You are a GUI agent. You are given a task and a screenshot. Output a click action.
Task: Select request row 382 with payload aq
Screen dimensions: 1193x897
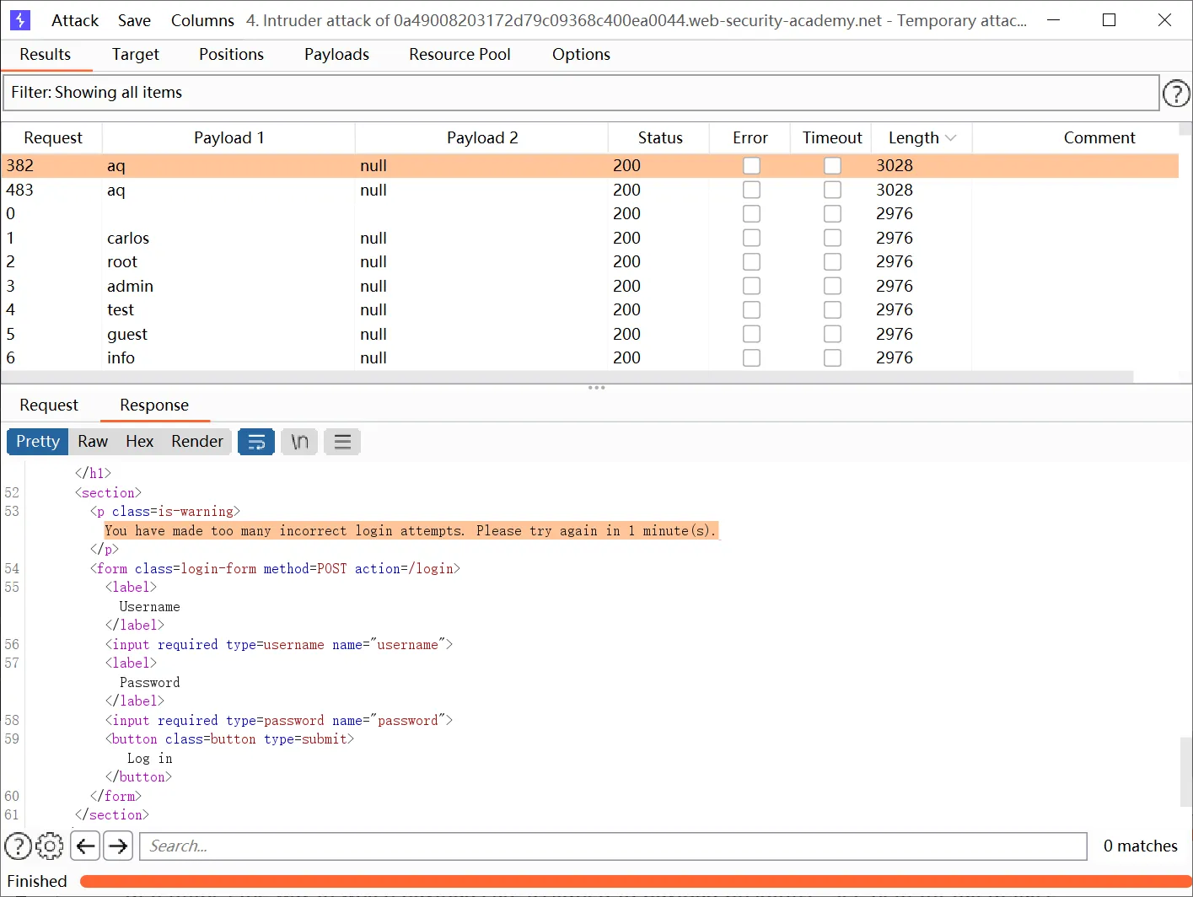[x=589, y=166]
